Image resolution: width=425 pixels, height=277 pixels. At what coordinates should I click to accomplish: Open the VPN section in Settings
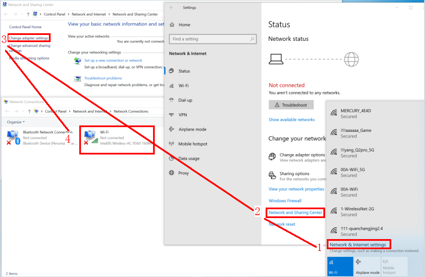pyautogui.click(x=183, y=115)
